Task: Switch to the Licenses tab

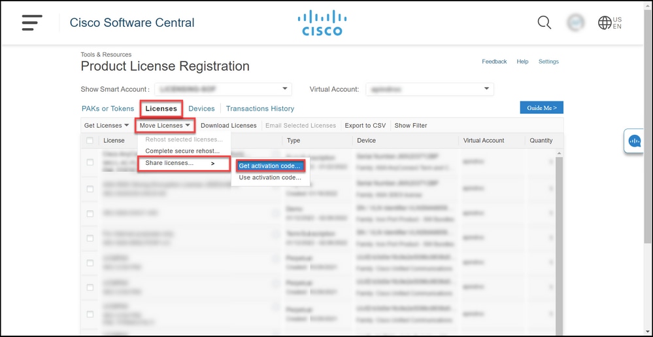Action: coord(161,109)
